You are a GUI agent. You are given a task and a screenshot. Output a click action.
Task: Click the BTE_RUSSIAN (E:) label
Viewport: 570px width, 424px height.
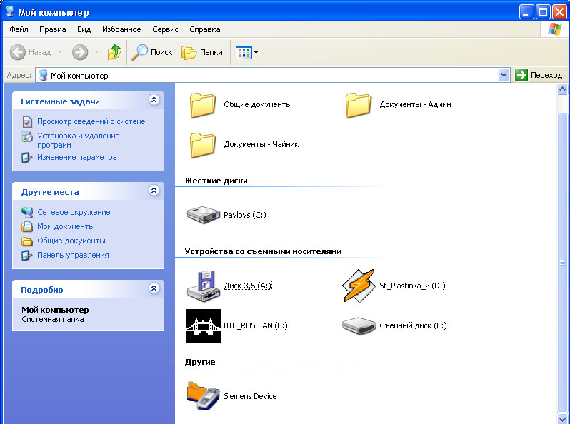click(256, 325)
